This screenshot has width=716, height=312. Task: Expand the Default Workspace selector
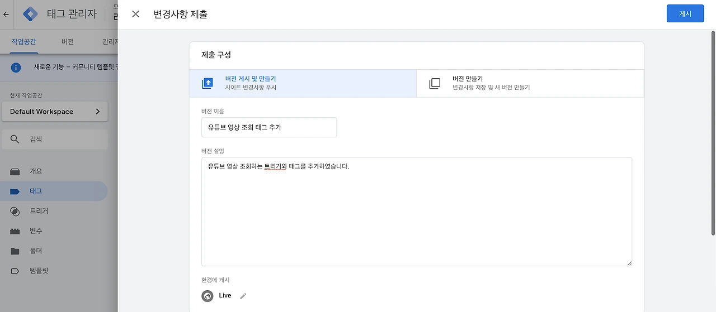click(x=55, y=112)
